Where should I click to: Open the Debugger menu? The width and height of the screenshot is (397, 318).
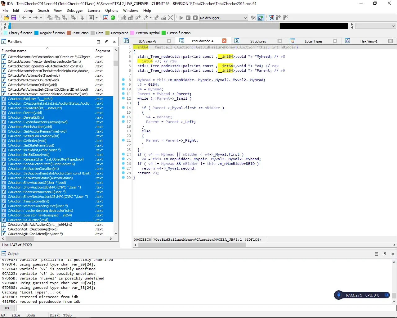point(75,10)
